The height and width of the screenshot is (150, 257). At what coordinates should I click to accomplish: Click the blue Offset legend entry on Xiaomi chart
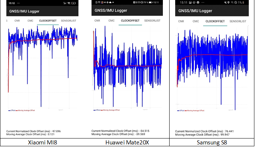12,110
